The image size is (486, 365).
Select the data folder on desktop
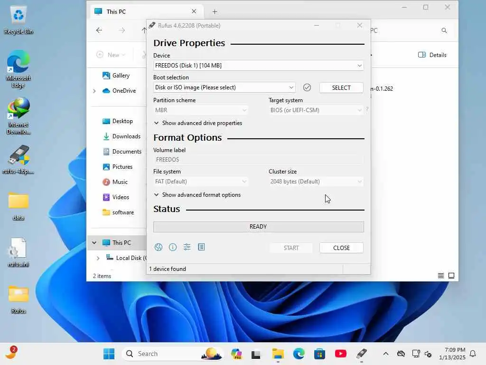click(x=19, y=206)
